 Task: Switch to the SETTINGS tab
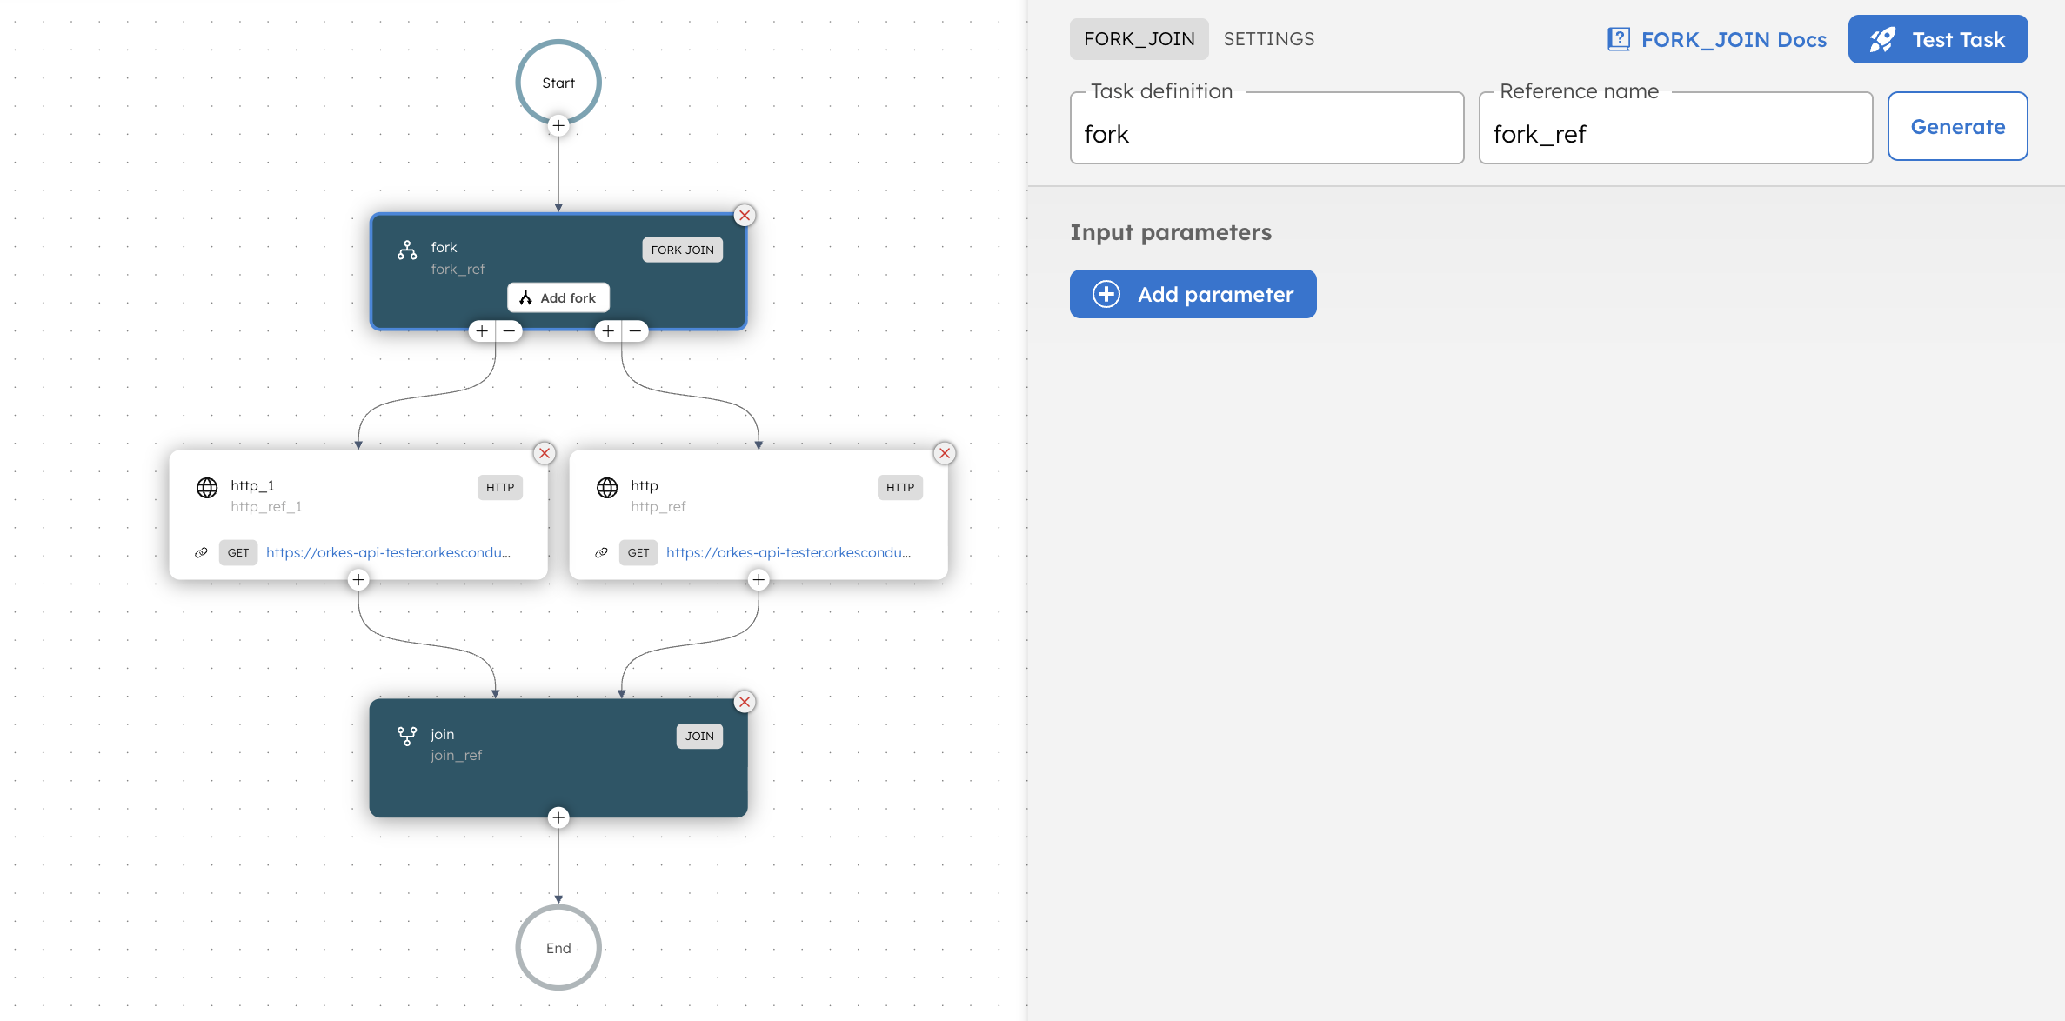click(1268, 38)
